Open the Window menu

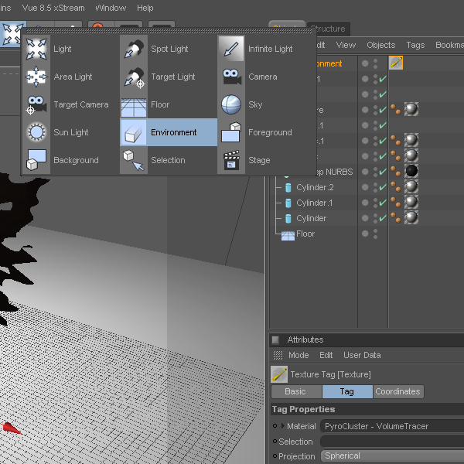click(x=111, y=8)
